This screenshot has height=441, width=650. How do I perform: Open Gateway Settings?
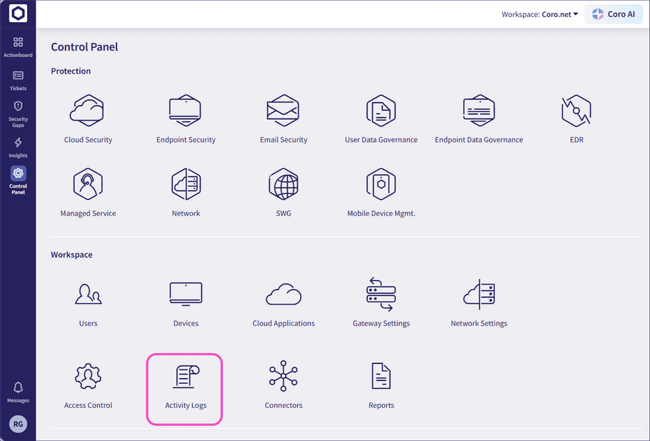[x=381, y=295]
